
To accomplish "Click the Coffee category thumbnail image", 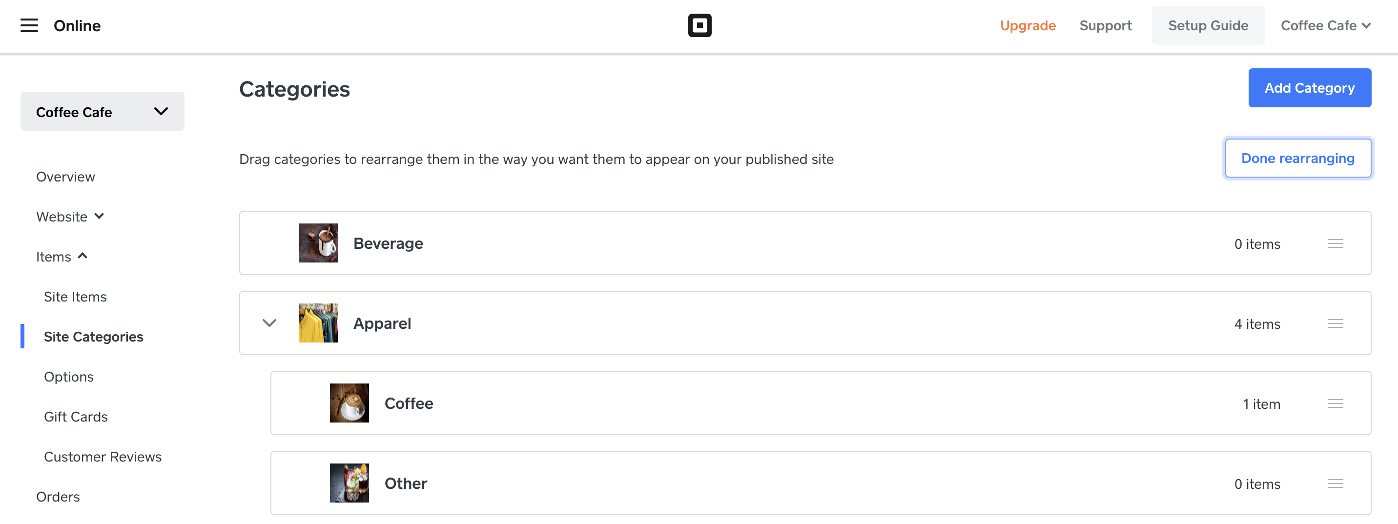I will 349,403.
